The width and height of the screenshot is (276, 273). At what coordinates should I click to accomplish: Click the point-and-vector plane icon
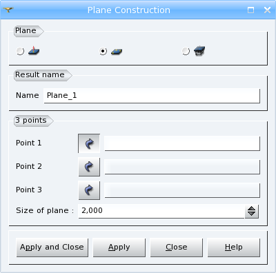point(34,51)
